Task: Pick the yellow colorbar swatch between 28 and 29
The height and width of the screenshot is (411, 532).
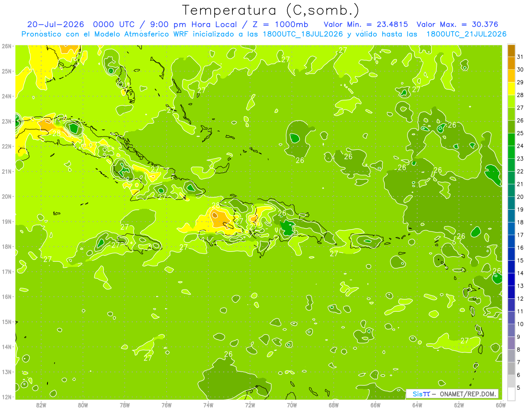Action: click(511, 89)
